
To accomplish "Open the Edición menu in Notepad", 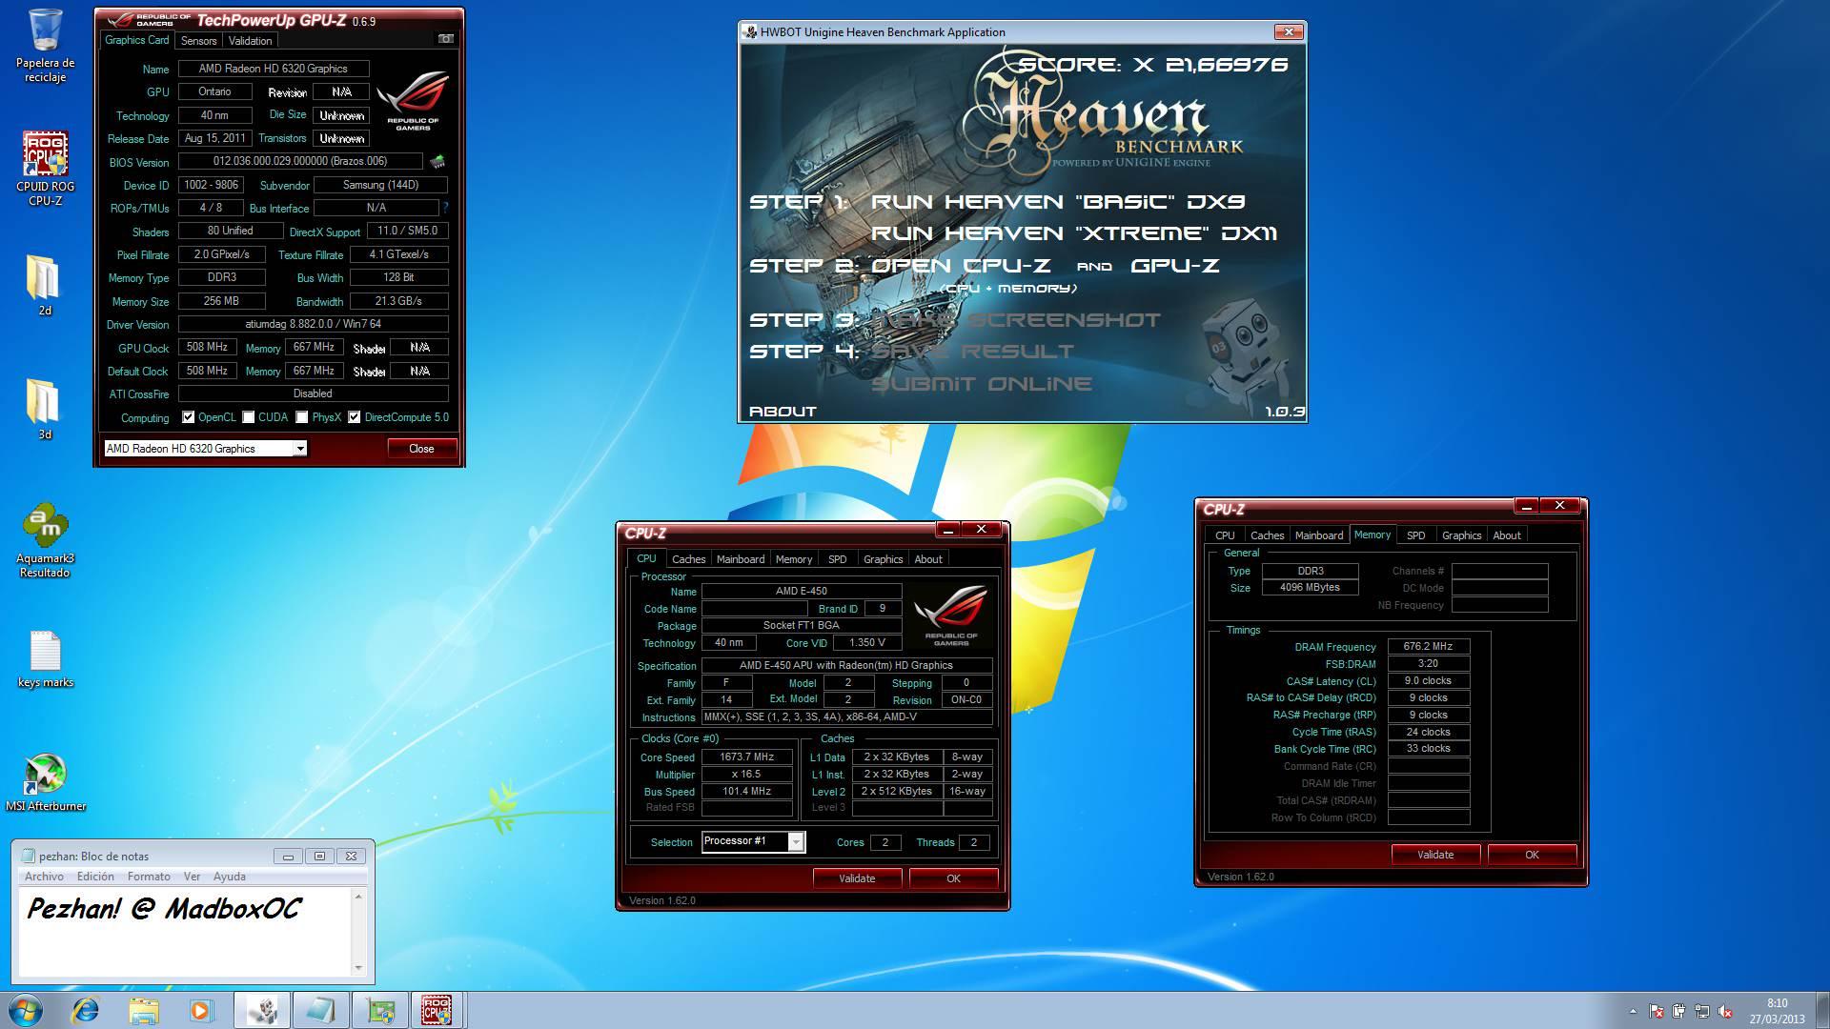I will [x=95, y=877].
